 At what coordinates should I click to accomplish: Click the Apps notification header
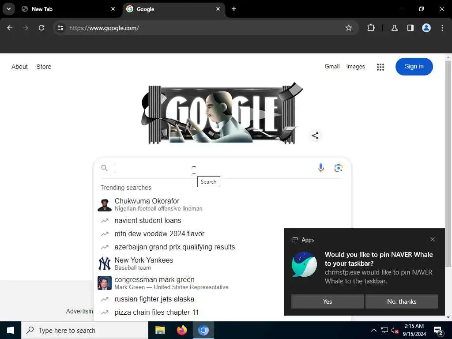pyautogui.click(x=303, y=240)
